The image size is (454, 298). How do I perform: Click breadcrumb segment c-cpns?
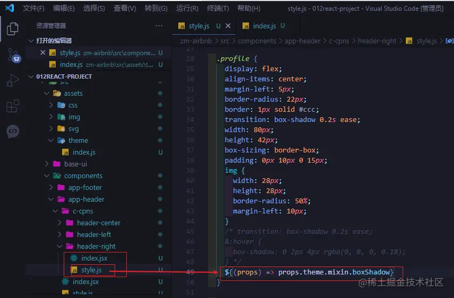(x=339, y=41)
